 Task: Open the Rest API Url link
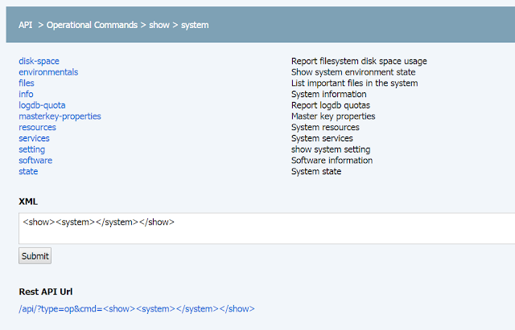[x=137, y=309]
